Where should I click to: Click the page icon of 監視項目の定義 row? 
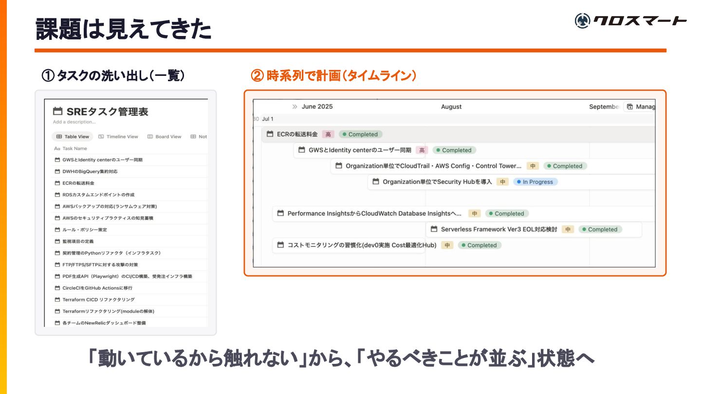[x=57, y=241]
